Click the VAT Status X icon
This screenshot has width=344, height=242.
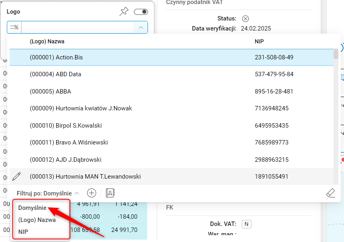coord(245,19)
